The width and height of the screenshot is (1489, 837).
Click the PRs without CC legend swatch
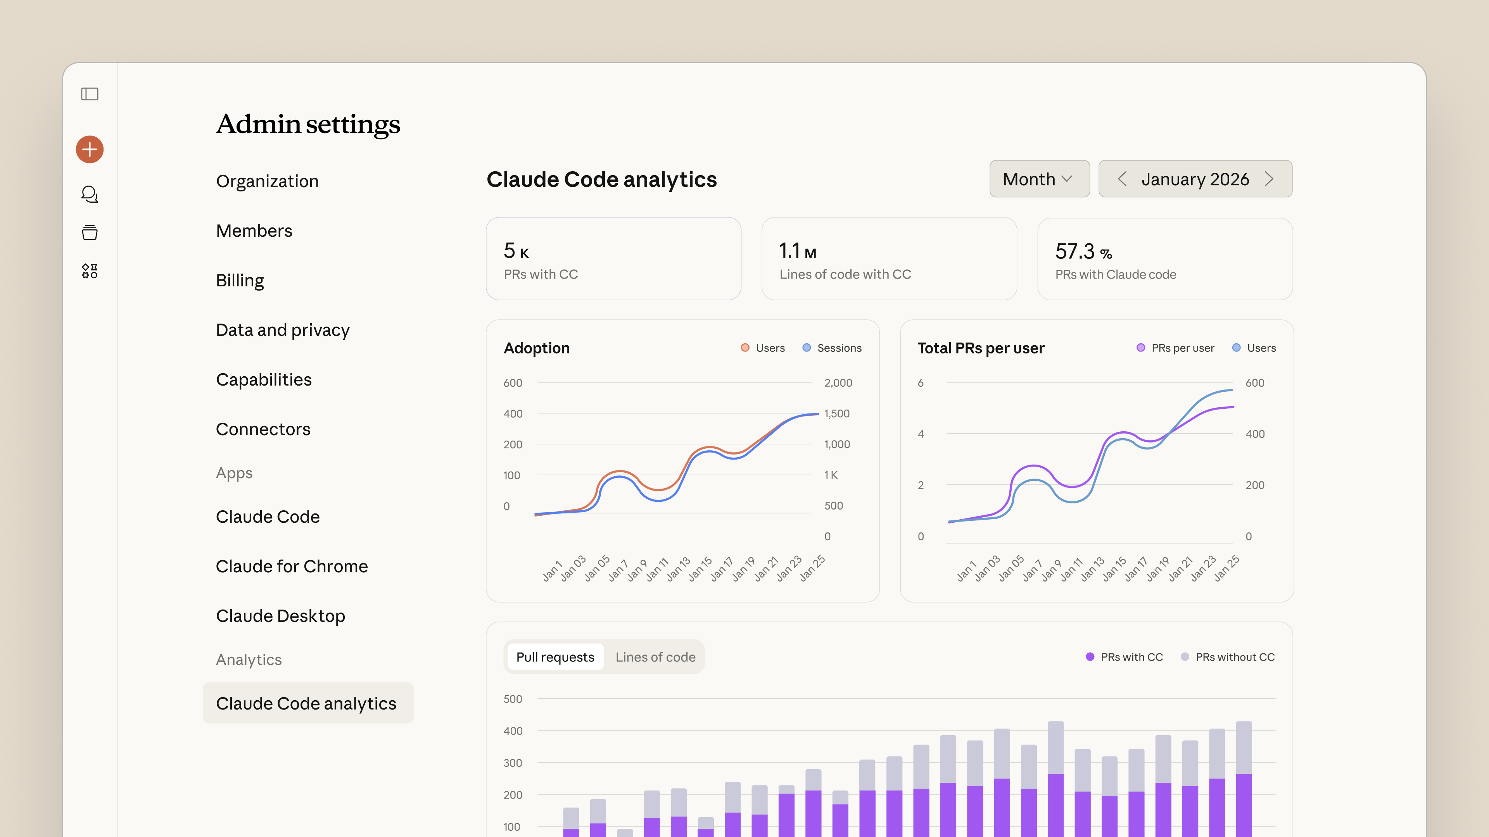(x=1184, y=657)
